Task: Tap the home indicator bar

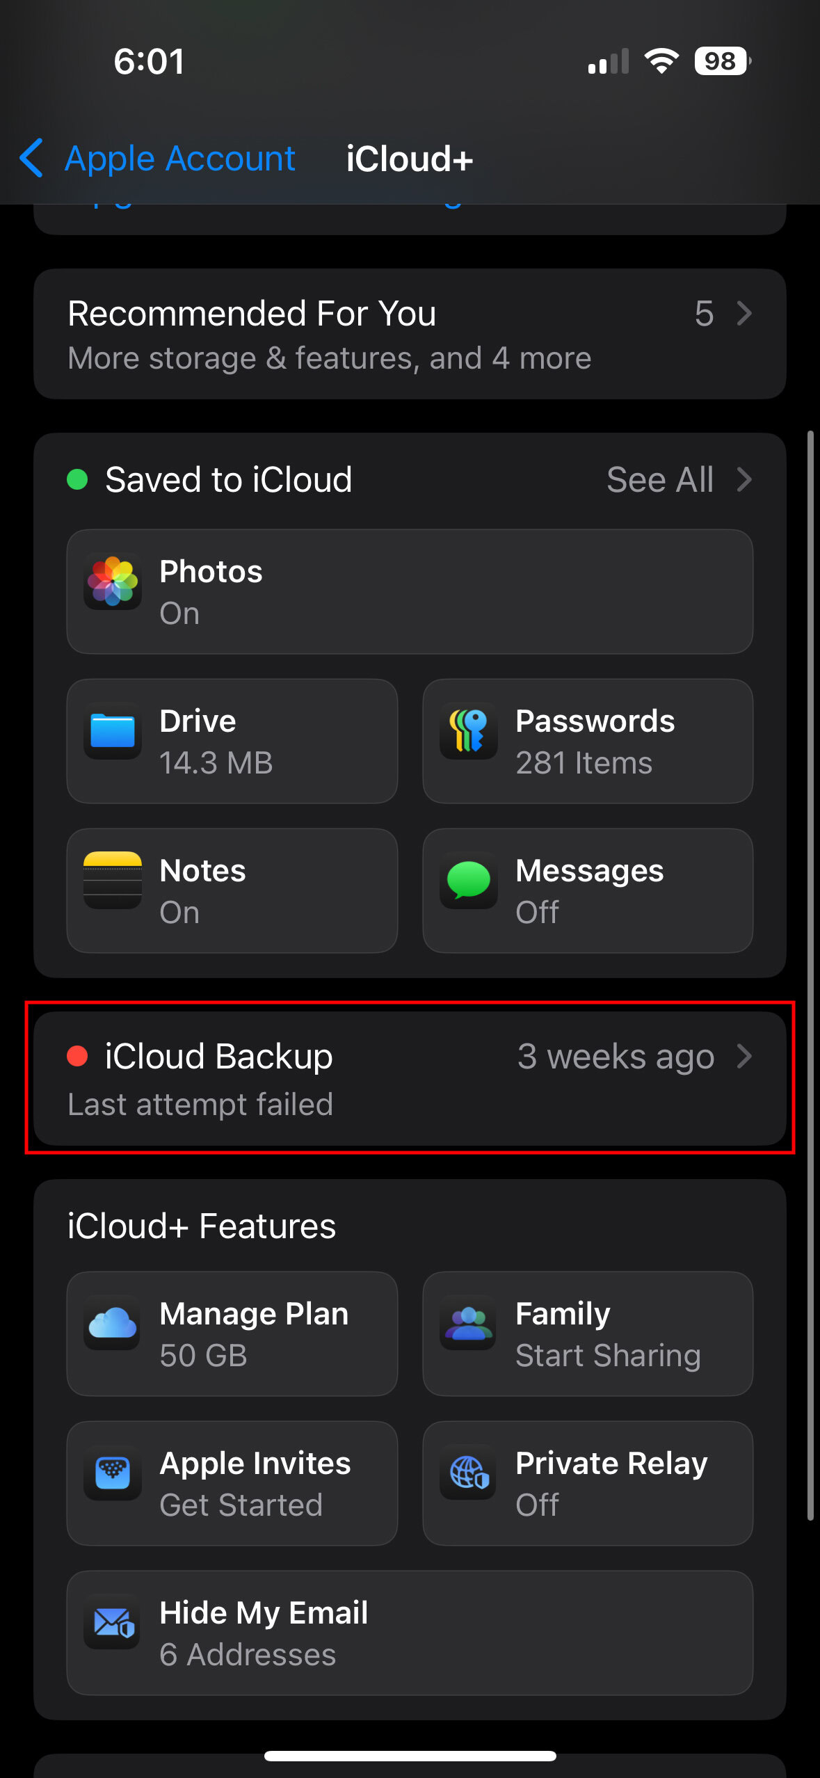Action: point(410,1756)
